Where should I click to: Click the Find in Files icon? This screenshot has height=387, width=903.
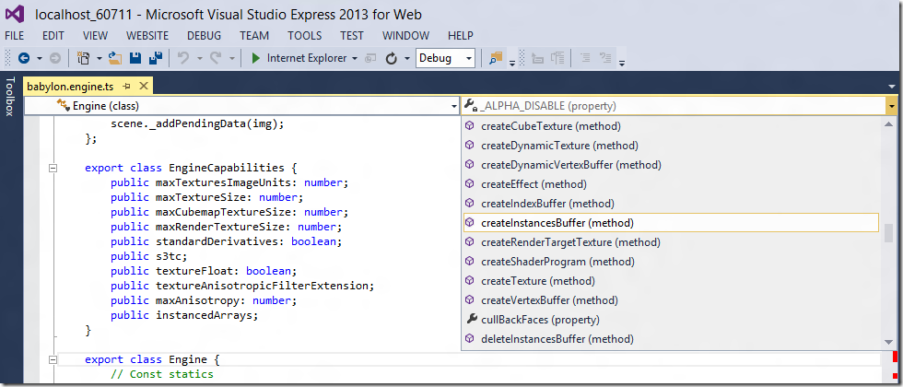tap(496, 58)
